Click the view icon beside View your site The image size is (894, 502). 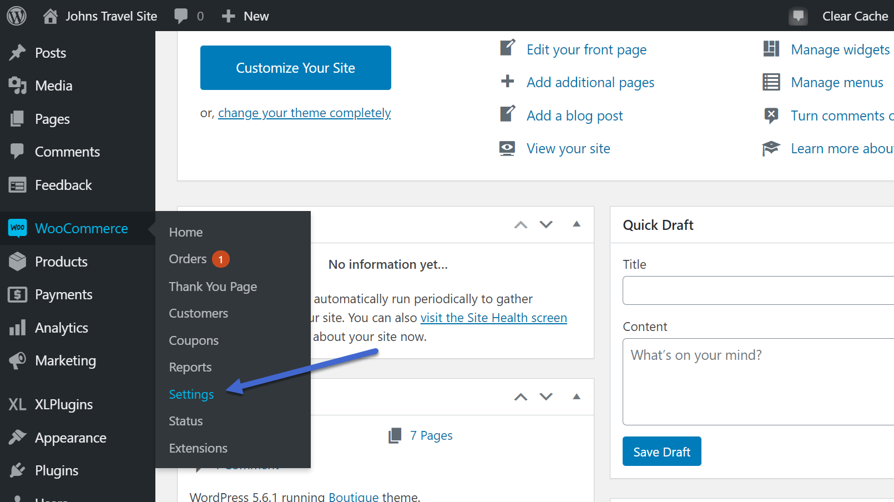pos(507,148)
